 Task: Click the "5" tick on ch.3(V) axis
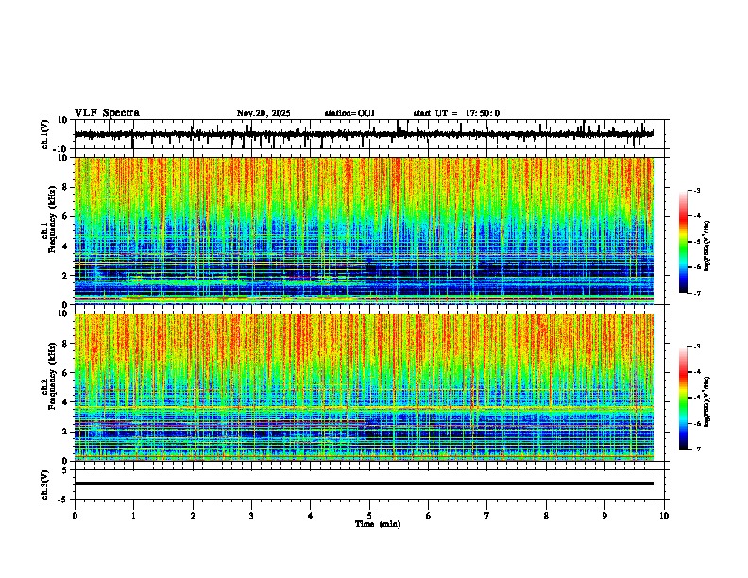pos(65,469)
